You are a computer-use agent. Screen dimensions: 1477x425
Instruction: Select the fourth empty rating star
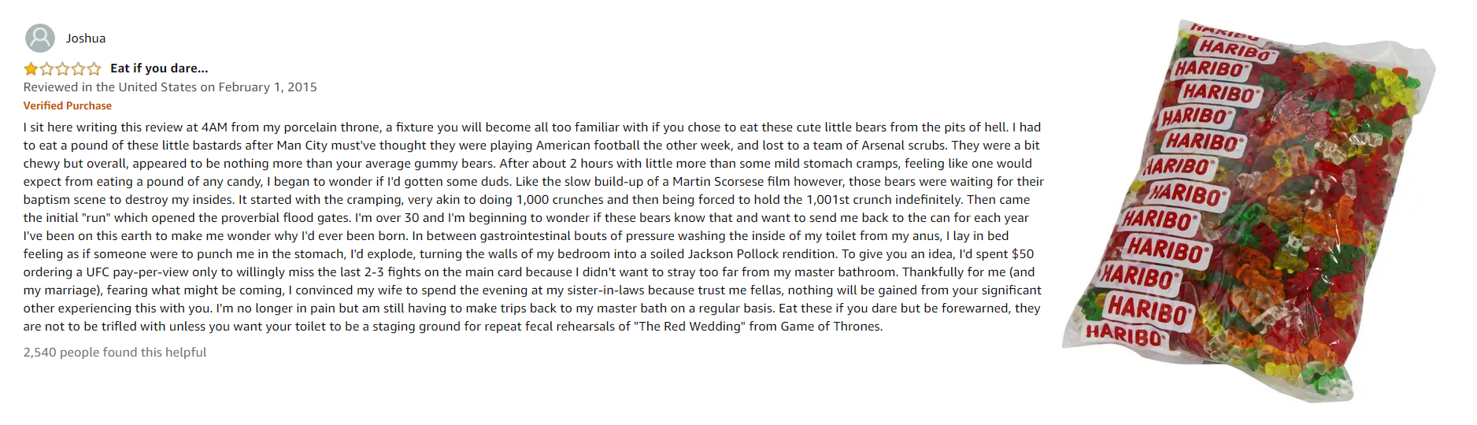78,68
